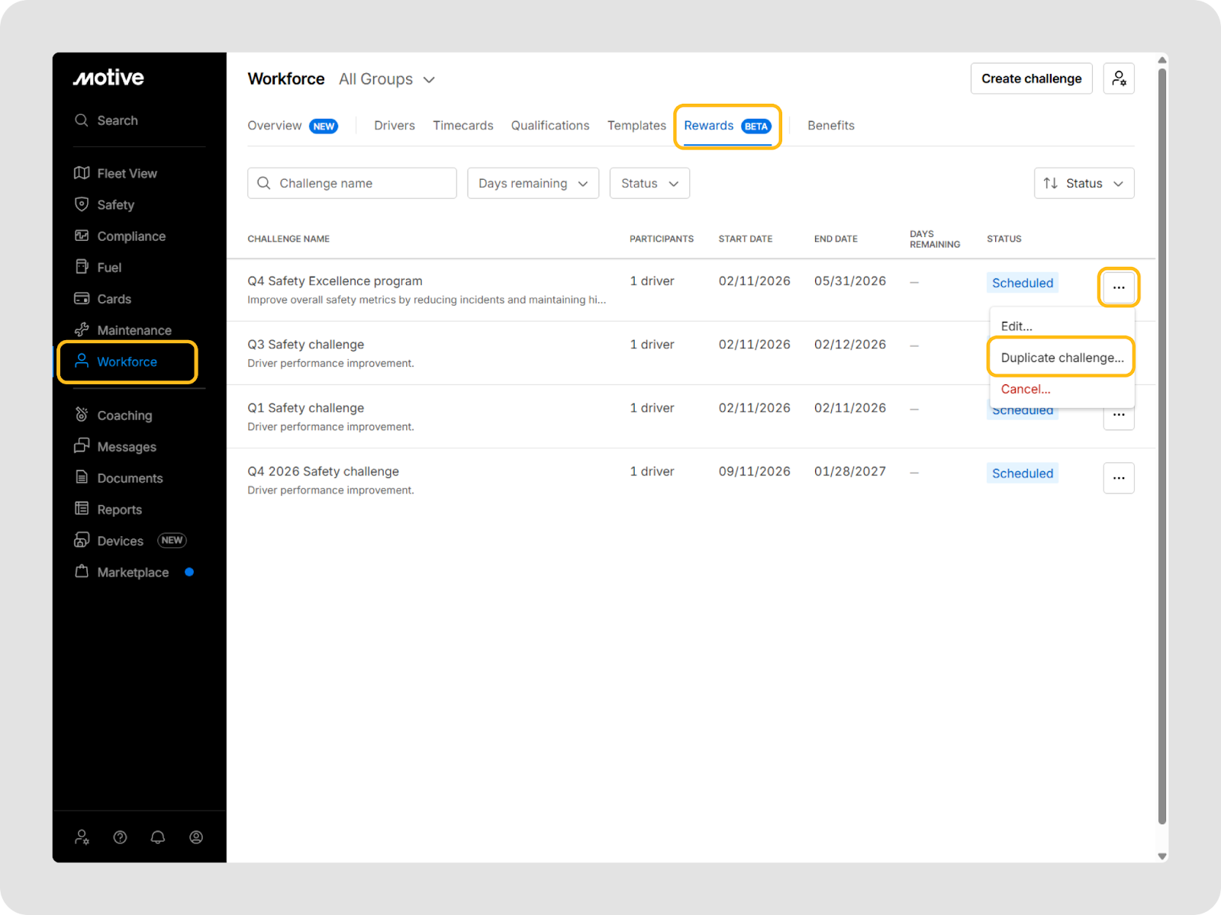Open the Maintenance wrench icon

pyautogui.click(x=82, y=330)
